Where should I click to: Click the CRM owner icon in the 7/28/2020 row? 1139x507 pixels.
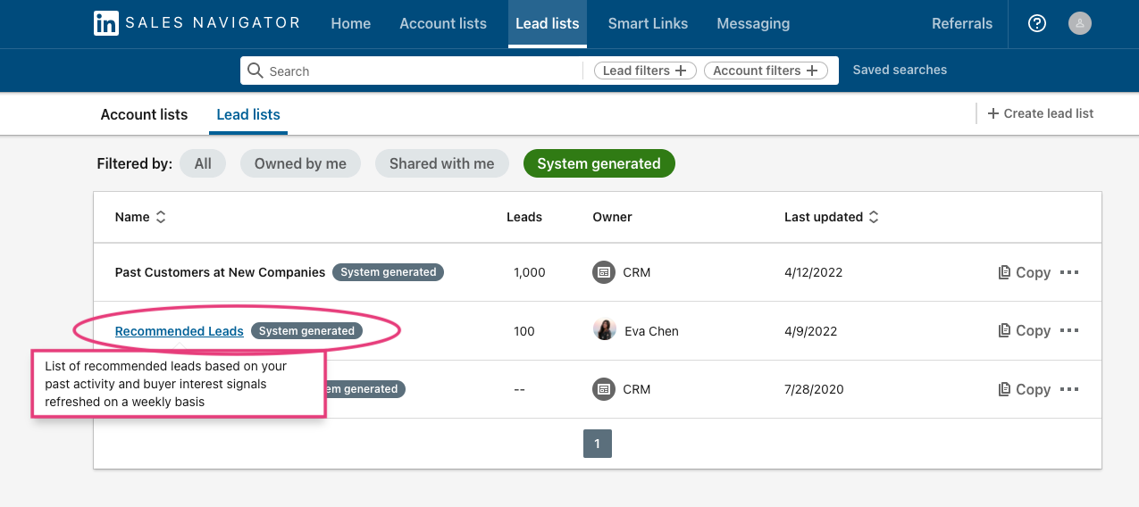[x=605, y=389]
